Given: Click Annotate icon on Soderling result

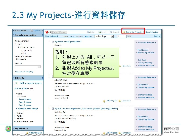Looking at the screenshot, I should click(x=120, y=133).
